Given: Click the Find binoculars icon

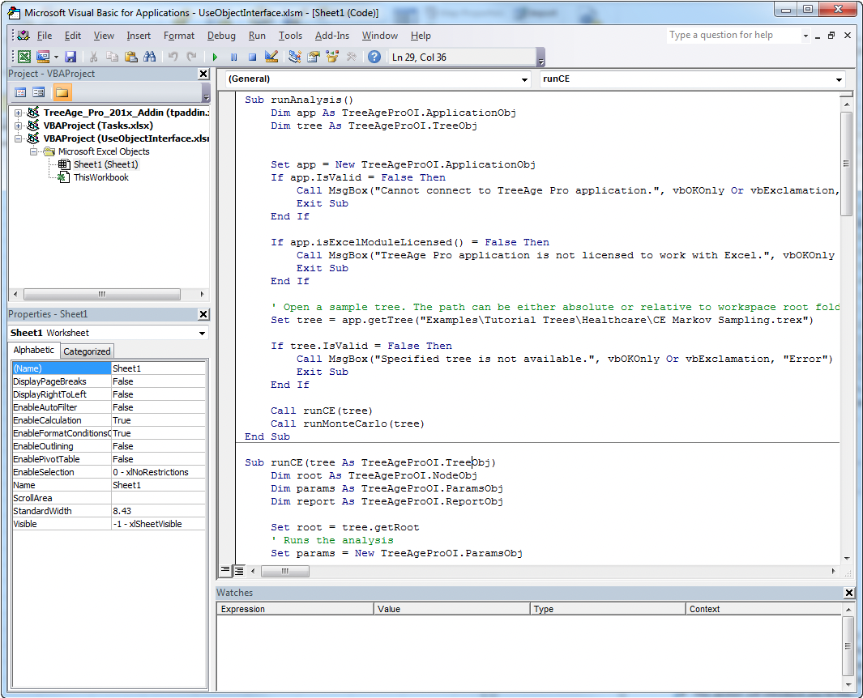Looking at the screenshot, I should point(149,57).
